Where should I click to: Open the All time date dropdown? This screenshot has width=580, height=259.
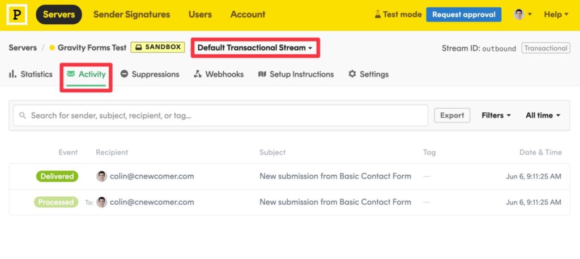tap(543, 116)
